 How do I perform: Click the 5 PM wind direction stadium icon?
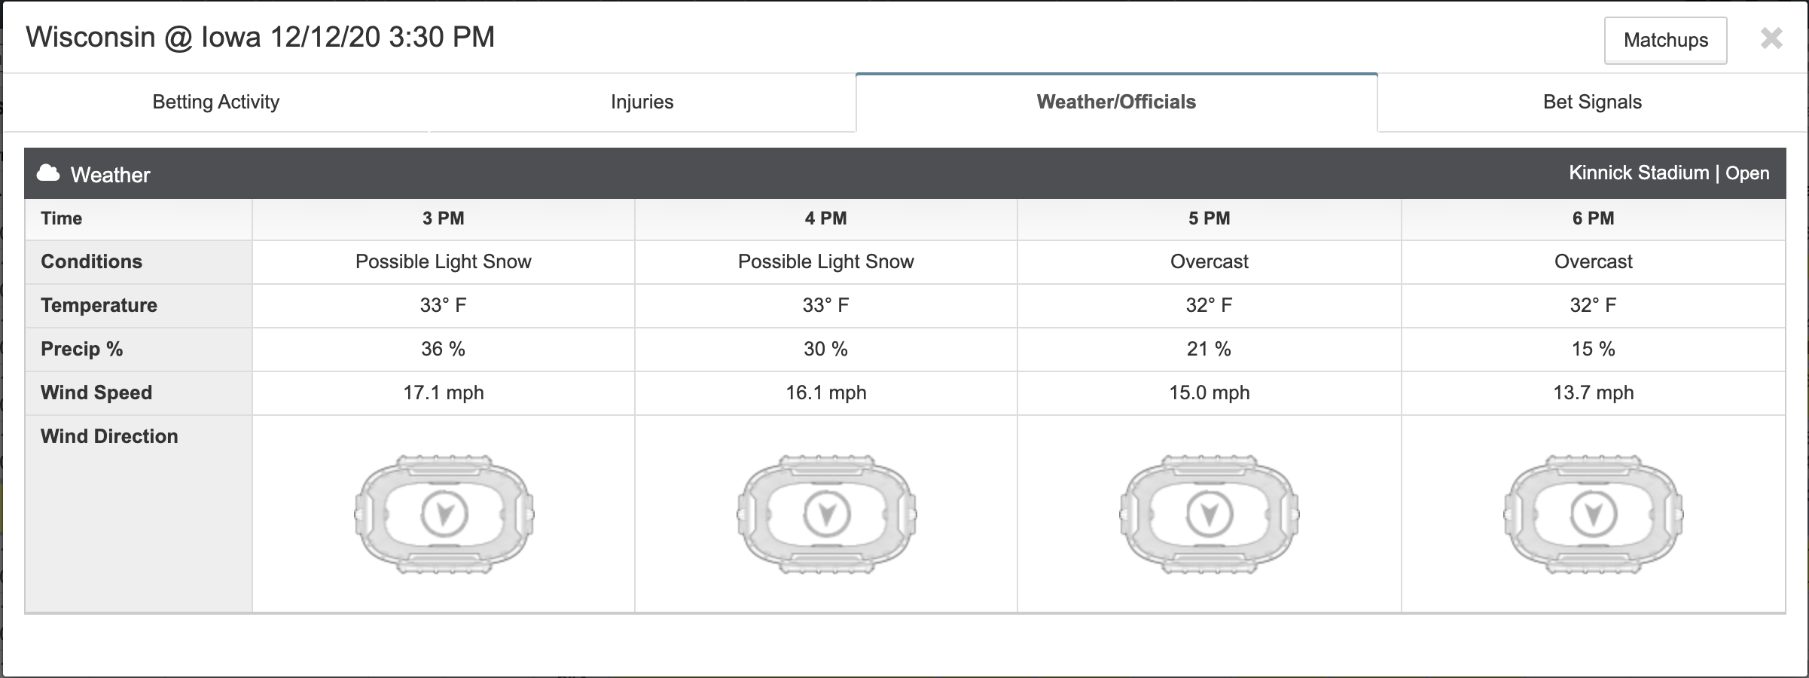(x=1210, y=515)
